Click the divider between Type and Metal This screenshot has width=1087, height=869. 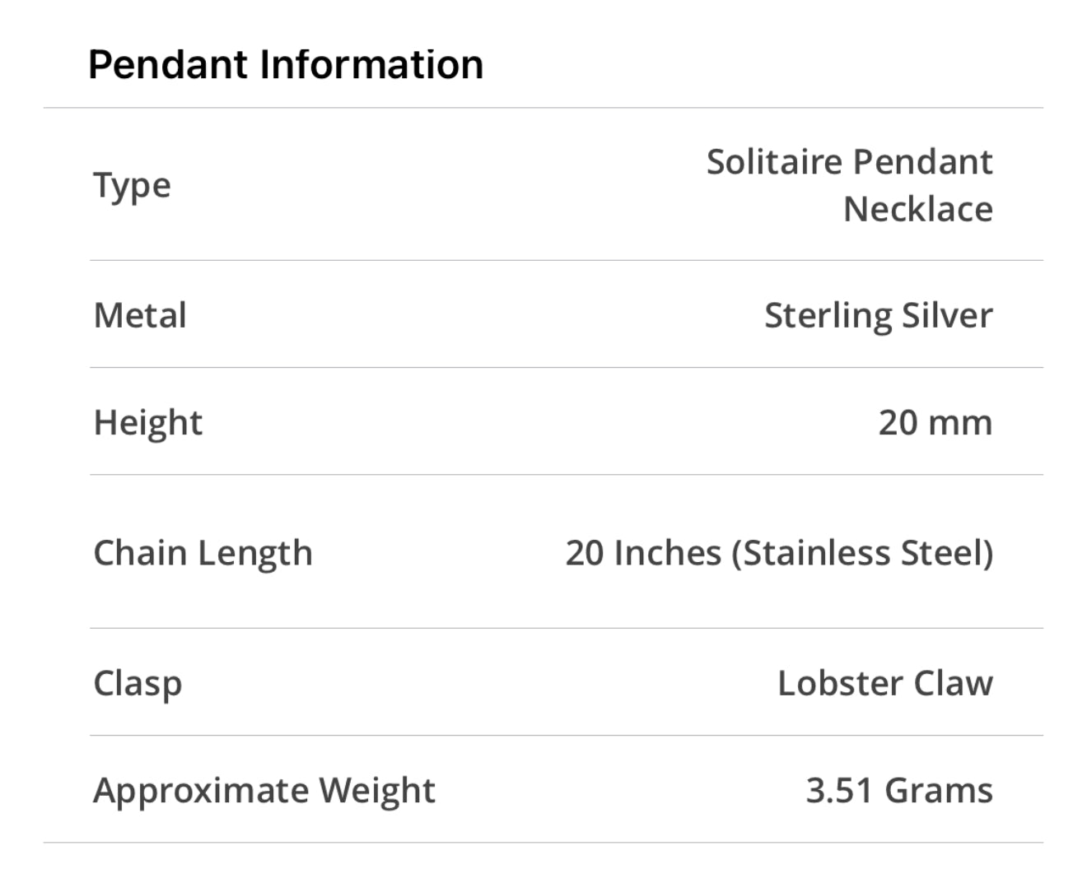tap(567, 260)
